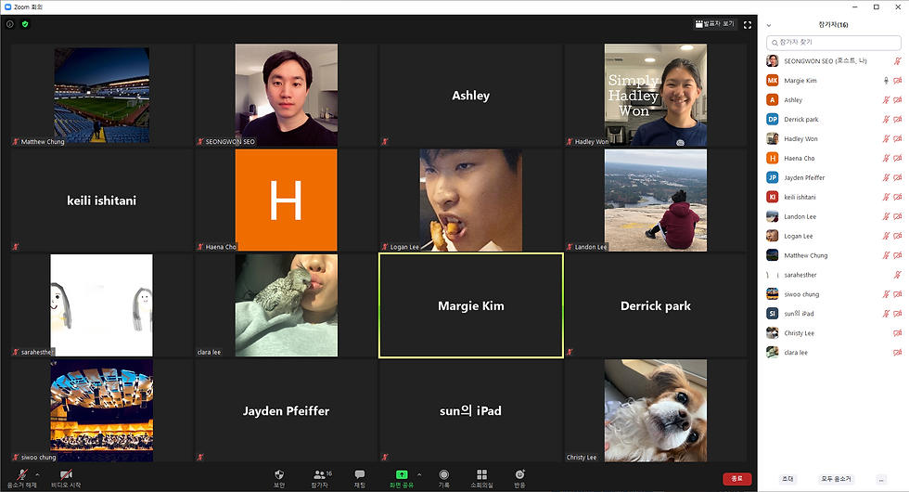Viewport: 909px width, 492px height.
Task: Enter full screen mode icon
Action: pos(748,25)
